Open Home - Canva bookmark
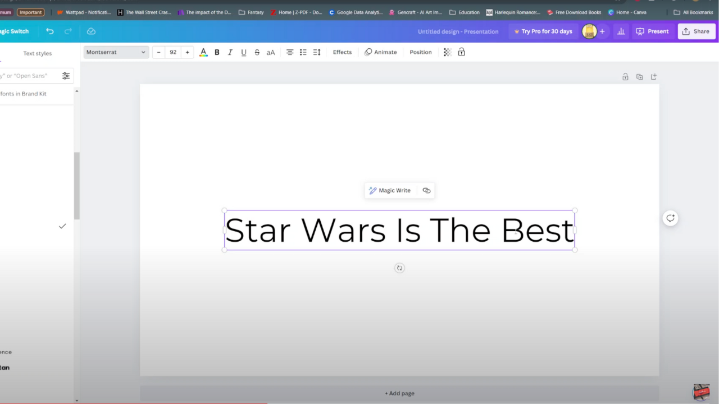This screenshot has width=719, height=404. [x=627, y=12]
